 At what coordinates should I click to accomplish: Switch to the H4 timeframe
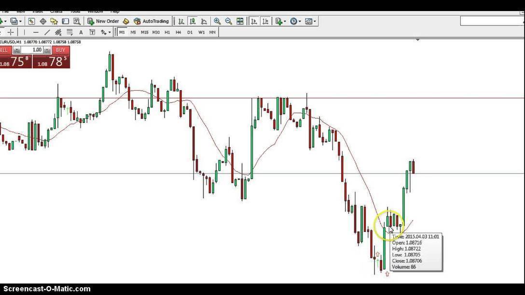179,32
